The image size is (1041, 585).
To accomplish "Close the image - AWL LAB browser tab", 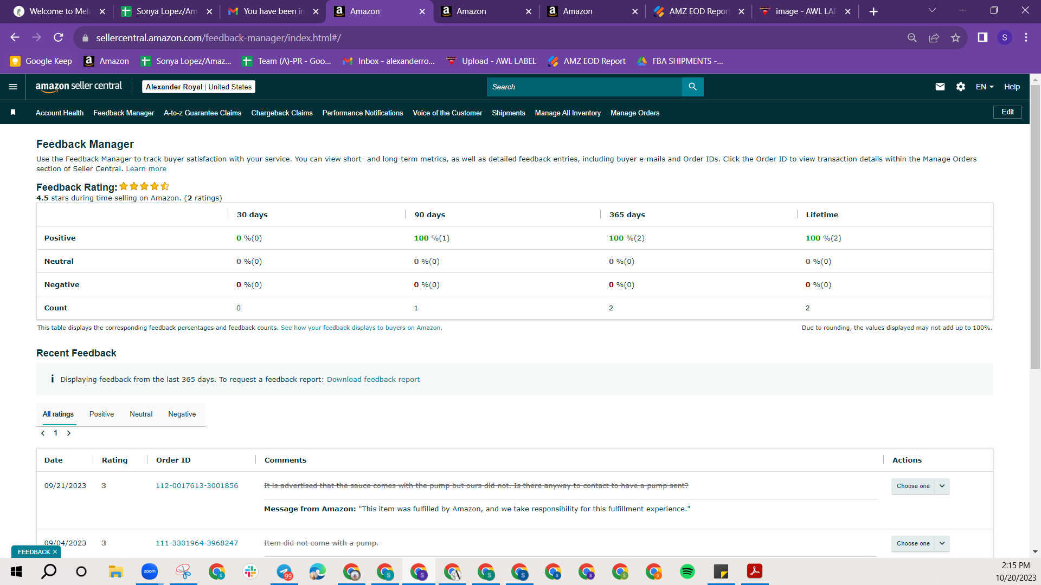I will click(x=848, y=11).
